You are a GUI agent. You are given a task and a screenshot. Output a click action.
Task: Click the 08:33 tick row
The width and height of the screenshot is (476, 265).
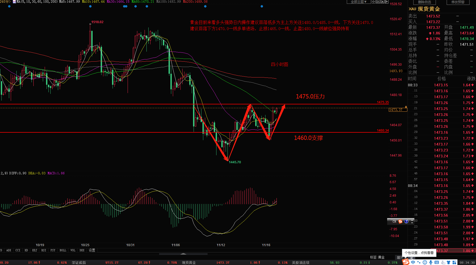pos(442,85)
